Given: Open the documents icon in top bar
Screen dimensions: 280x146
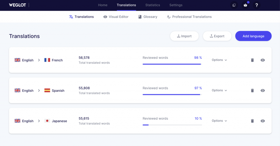Looking at the screenshot, I should pyautogui.click(x=234, y=5).
